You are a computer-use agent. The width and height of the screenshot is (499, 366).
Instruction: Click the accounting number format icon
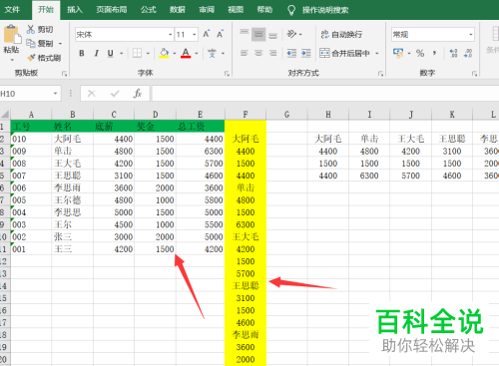click(398, 53)
